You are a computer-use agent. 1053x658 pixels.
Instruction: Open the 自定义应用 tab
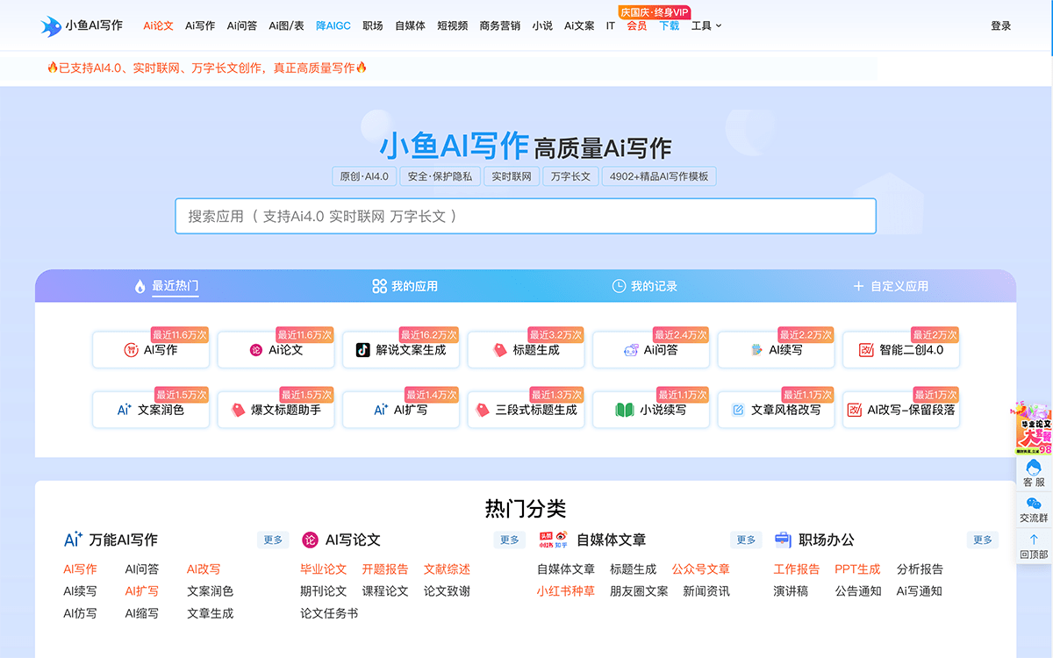890,286
